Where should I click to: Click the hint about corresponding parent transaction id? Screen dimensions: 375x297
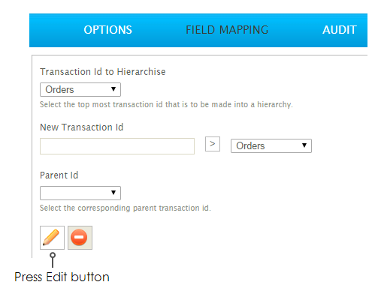[126, 208]
